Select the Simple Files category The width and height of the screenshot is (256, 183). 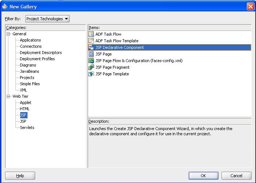[x=30, y=84]
